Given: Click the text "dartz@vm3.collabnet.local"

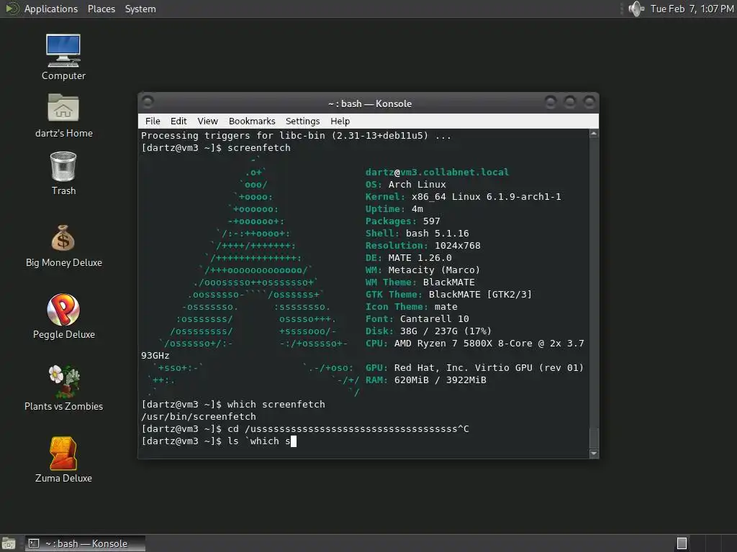Looking at the screenshot, I should coord(437,172).
